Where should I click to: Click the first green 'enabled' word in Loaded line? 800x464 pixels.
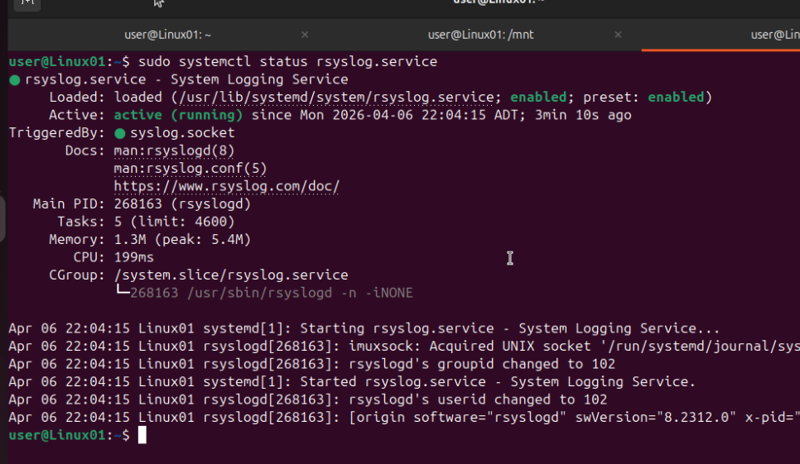(538, 98)
